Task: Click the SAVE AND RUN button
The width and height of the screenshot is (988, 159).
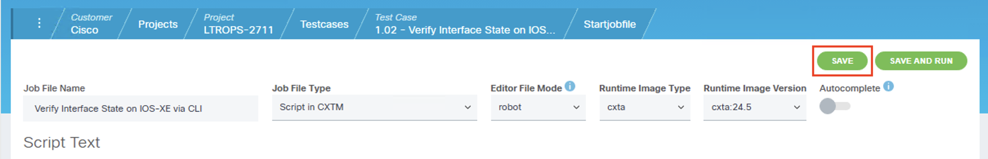Action: (x=921, y=61)
